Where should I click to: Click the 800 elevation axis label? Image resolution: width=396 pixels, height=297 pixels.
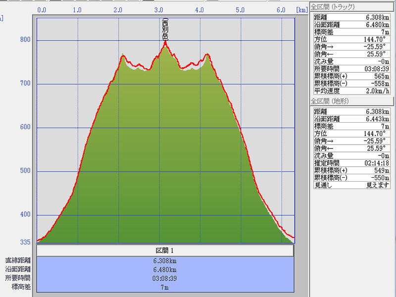(x=25, y=40)
